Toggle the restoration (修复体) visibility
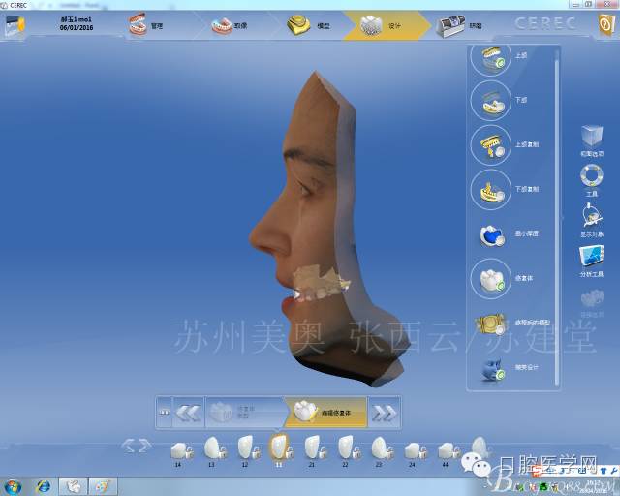The width and height of the screenshot is (620, 496). (490, 278)
